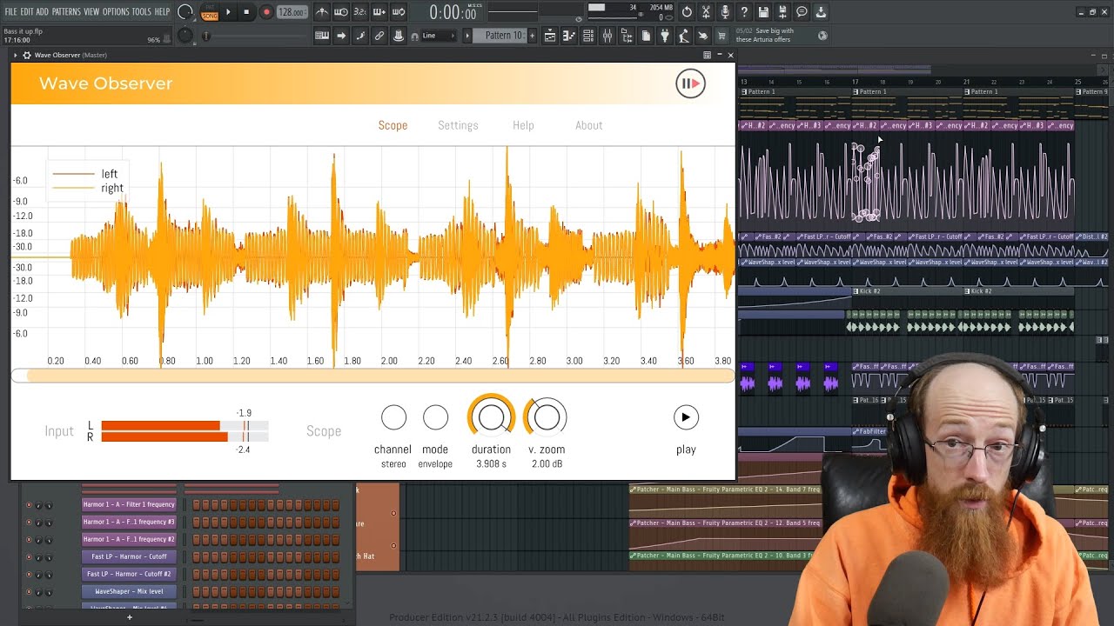This screenshot has width=1114, height=626.
Task: Mute the Harmor 1 - A - Filter 1 frequency channel
Action: [29, 505]
